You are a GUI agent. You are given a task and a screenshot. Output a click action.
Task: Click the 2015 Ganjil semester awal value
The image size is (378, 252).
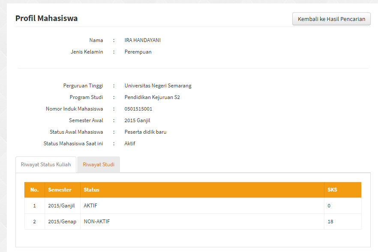pos(137,120)
